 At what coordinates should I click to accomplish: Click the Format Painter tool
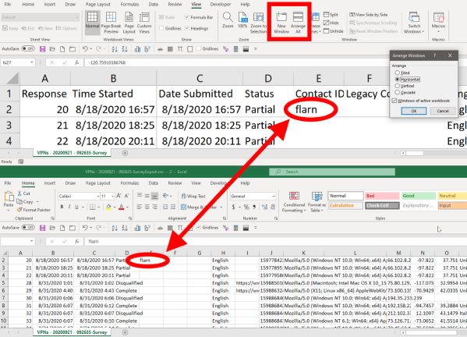pos(34,210)
